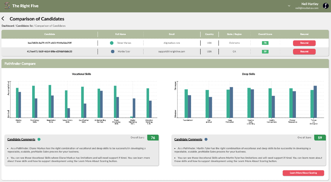Go back using the left arrow icon
Screen dimensions: 331x182
(3, 19)
